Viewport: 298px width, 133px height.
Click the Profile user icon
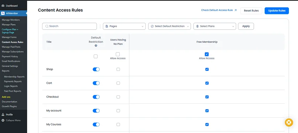(3, 115)
